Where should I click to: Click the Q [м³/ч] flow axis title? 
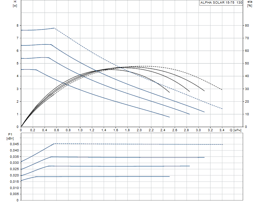235,130
